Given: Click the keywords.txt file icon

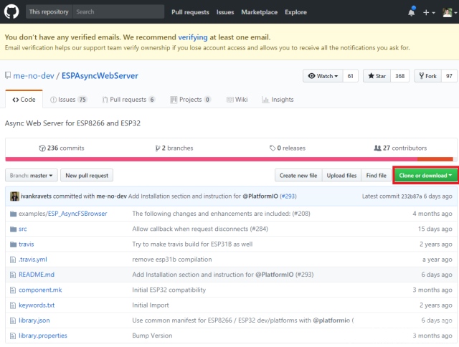Looking at the screenshot, I should 13,305.
